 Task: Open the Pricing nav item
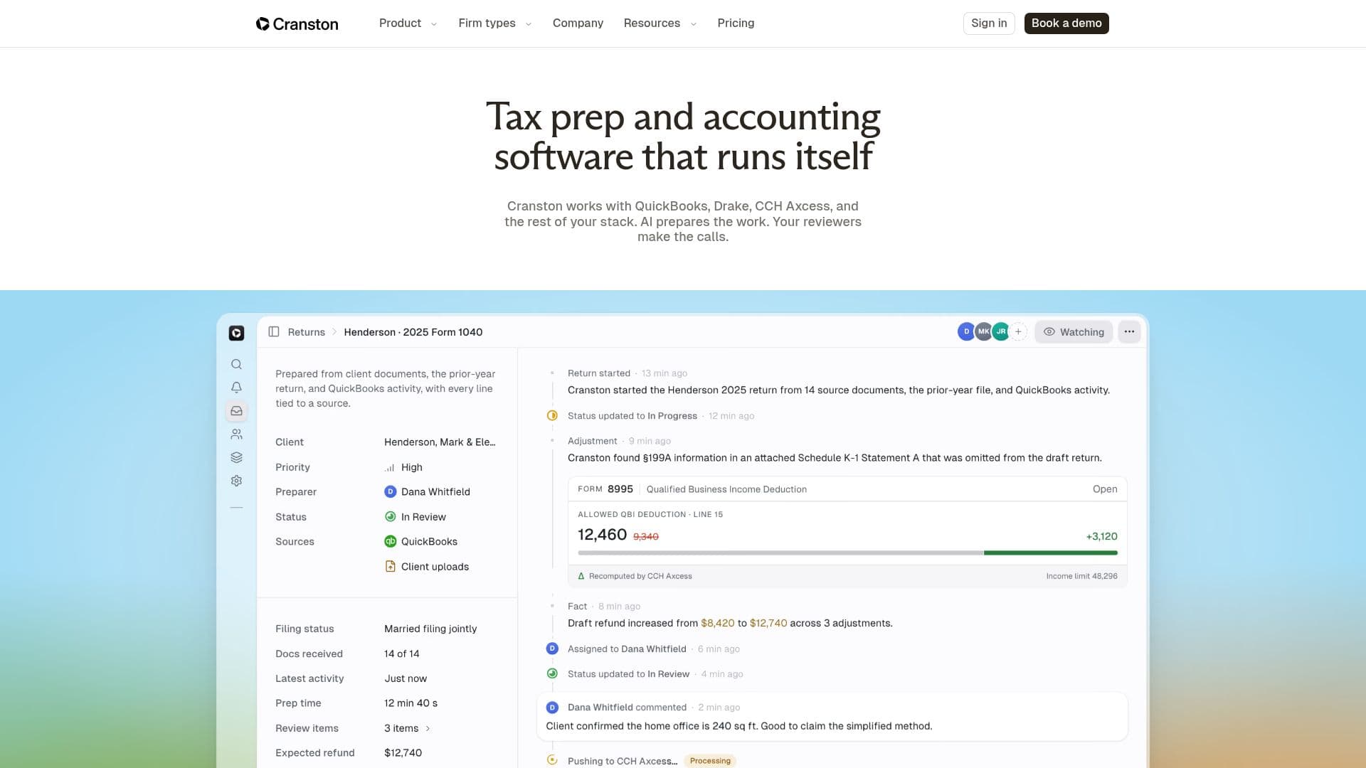pos(736,23)
